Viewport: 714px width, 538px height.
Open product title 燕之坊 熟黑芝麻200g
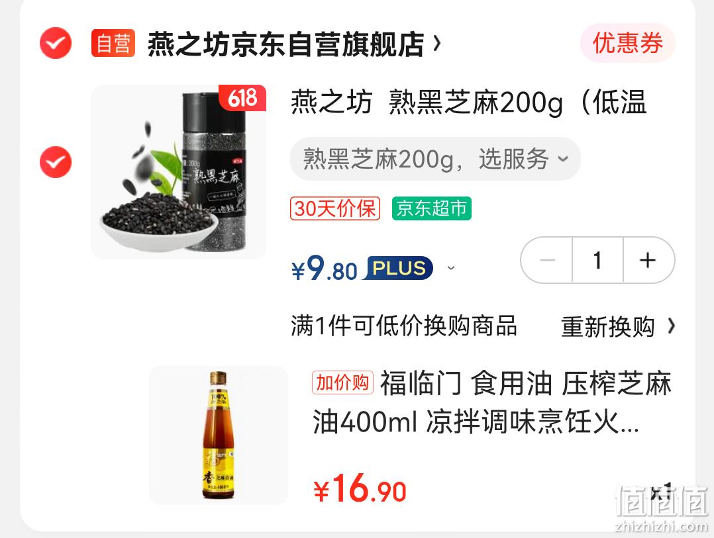[469, 103]
